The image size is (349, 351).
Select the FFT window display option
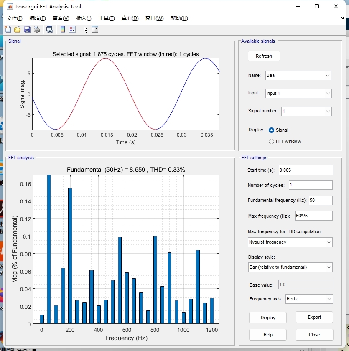(271, 142)
